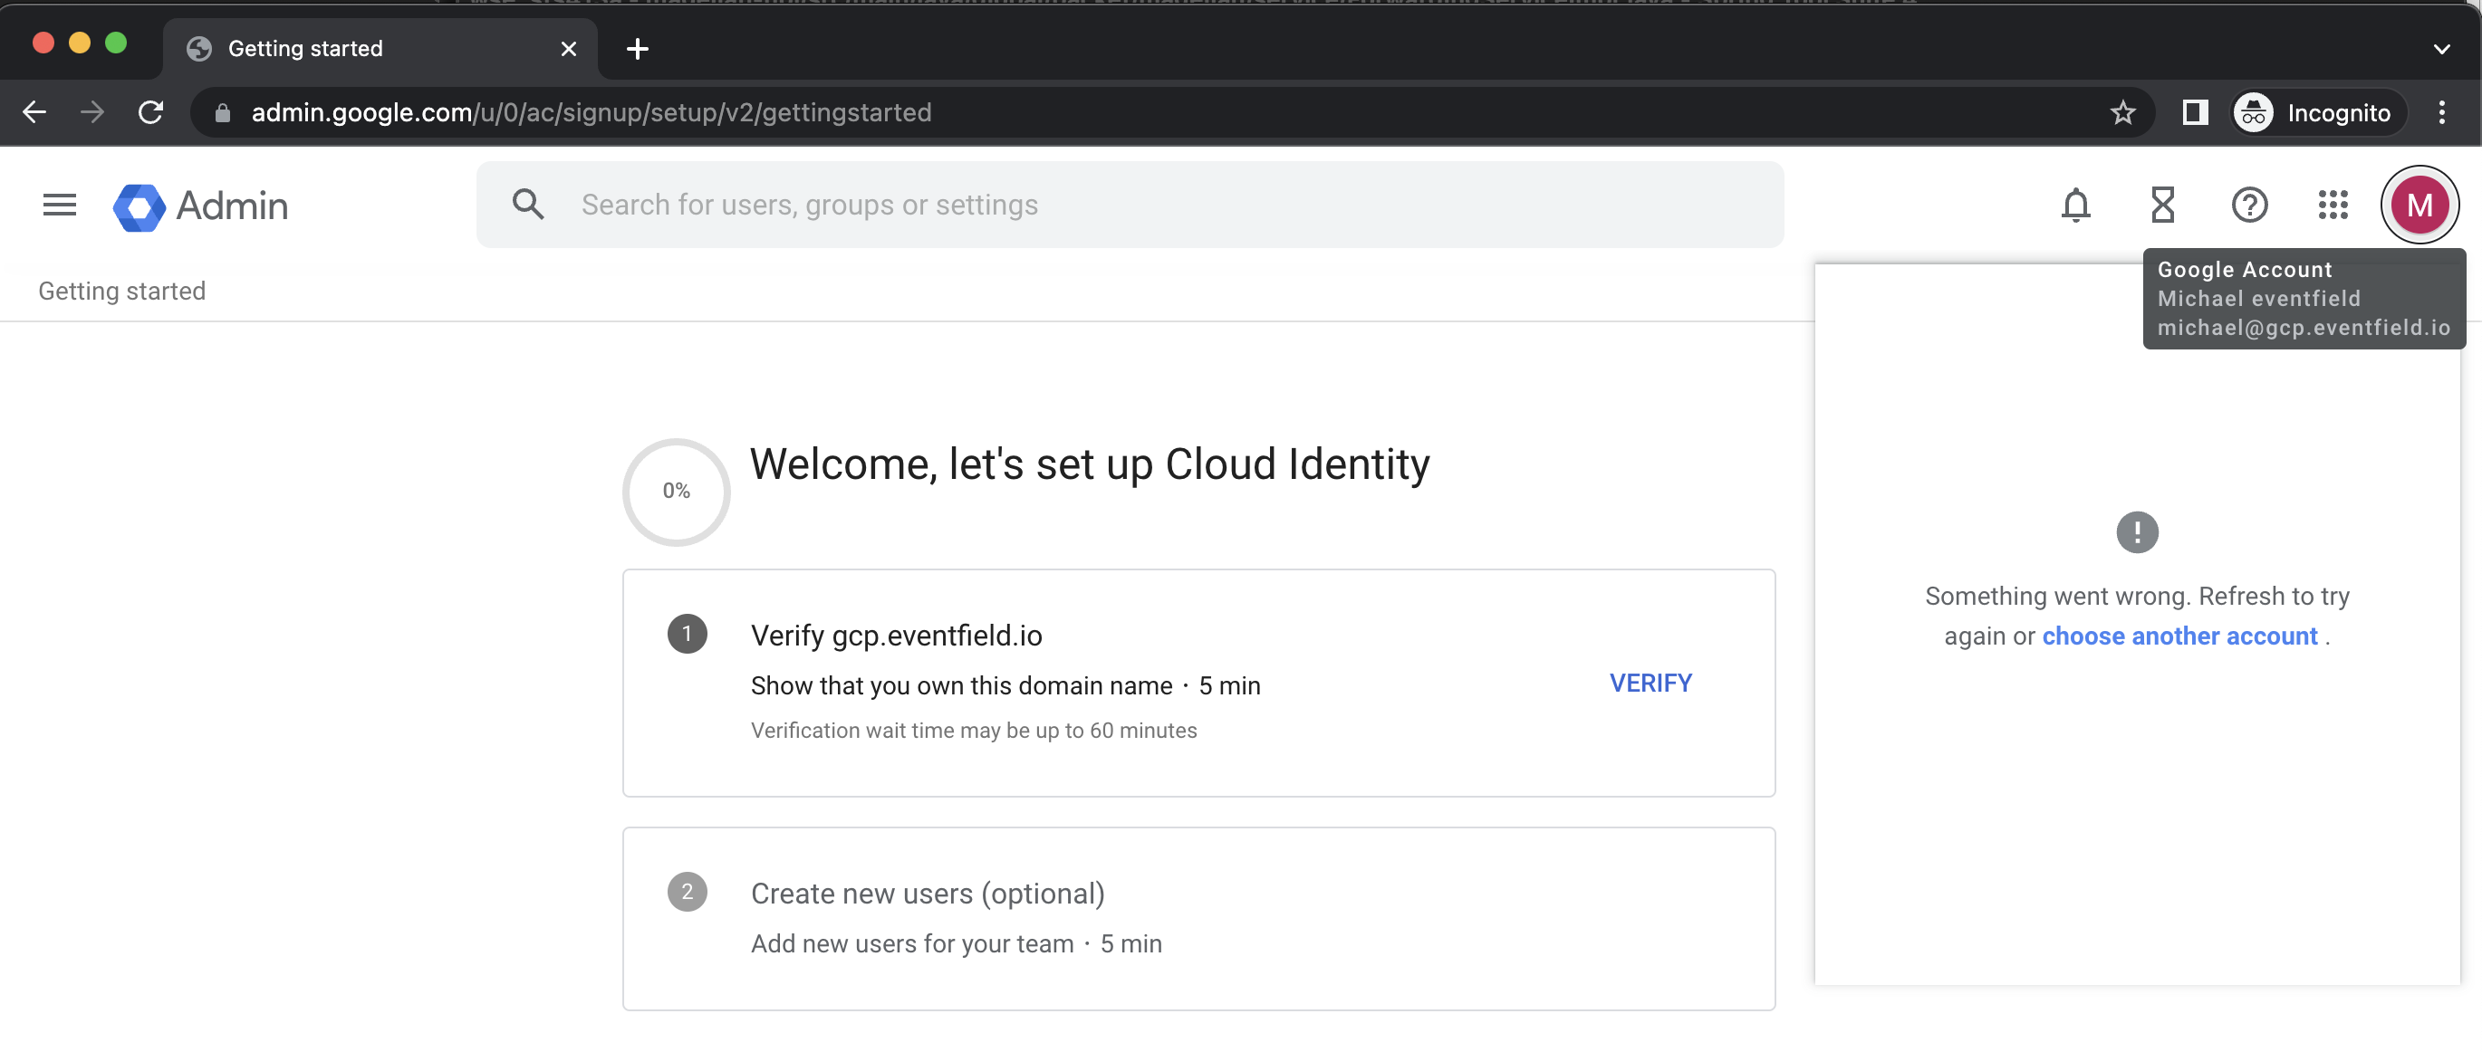Click the Welcome Cloud Identity heading
The width and height of the screenshot is (2482, 1052).
point(1090,464)
